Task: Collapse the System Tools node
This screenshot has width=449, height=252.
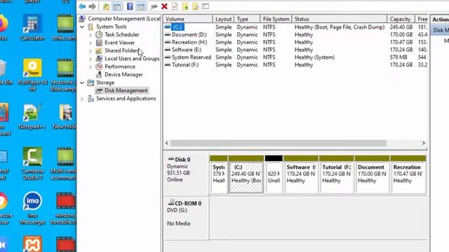Action: click(82, 27)
